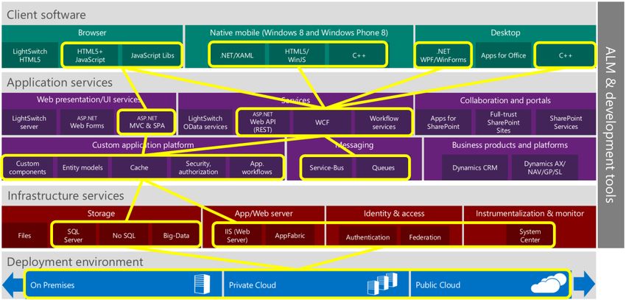Select the No SQL box
Image resolution: width=626 pixels, height=300 pixels.
point(124,236)
